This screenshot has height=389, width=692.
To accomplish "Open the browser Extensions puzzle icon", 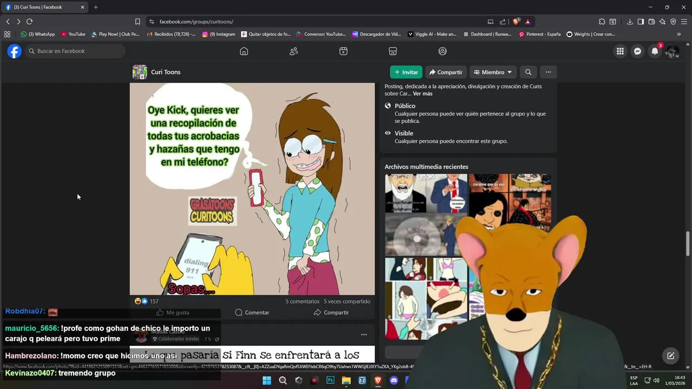I will click(x=602, y=22).
